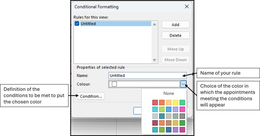Click the rules list scroll-down arrow
The width and height of the screenshot is (260, 136).
[154, 60]
